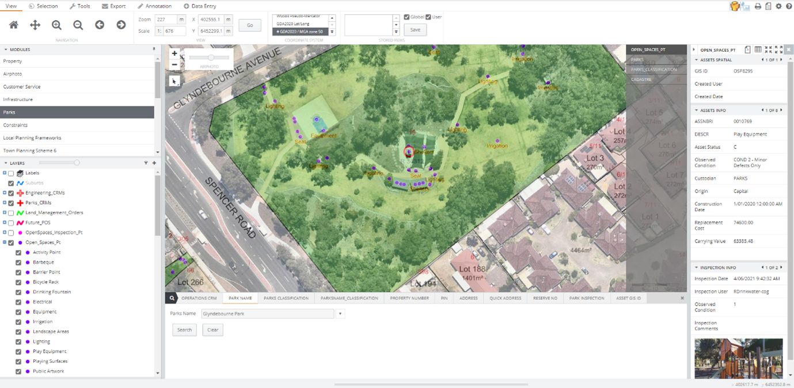Click the airphoto opacity slider handle

(211, 57)
